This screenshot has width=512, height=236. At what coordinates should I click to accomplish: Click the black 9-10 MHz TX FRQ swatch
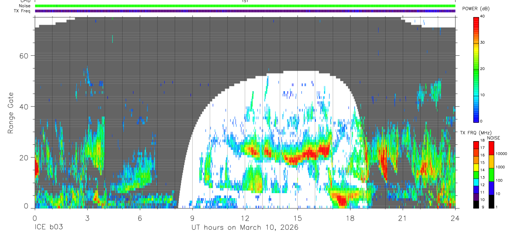coord(477,204)
